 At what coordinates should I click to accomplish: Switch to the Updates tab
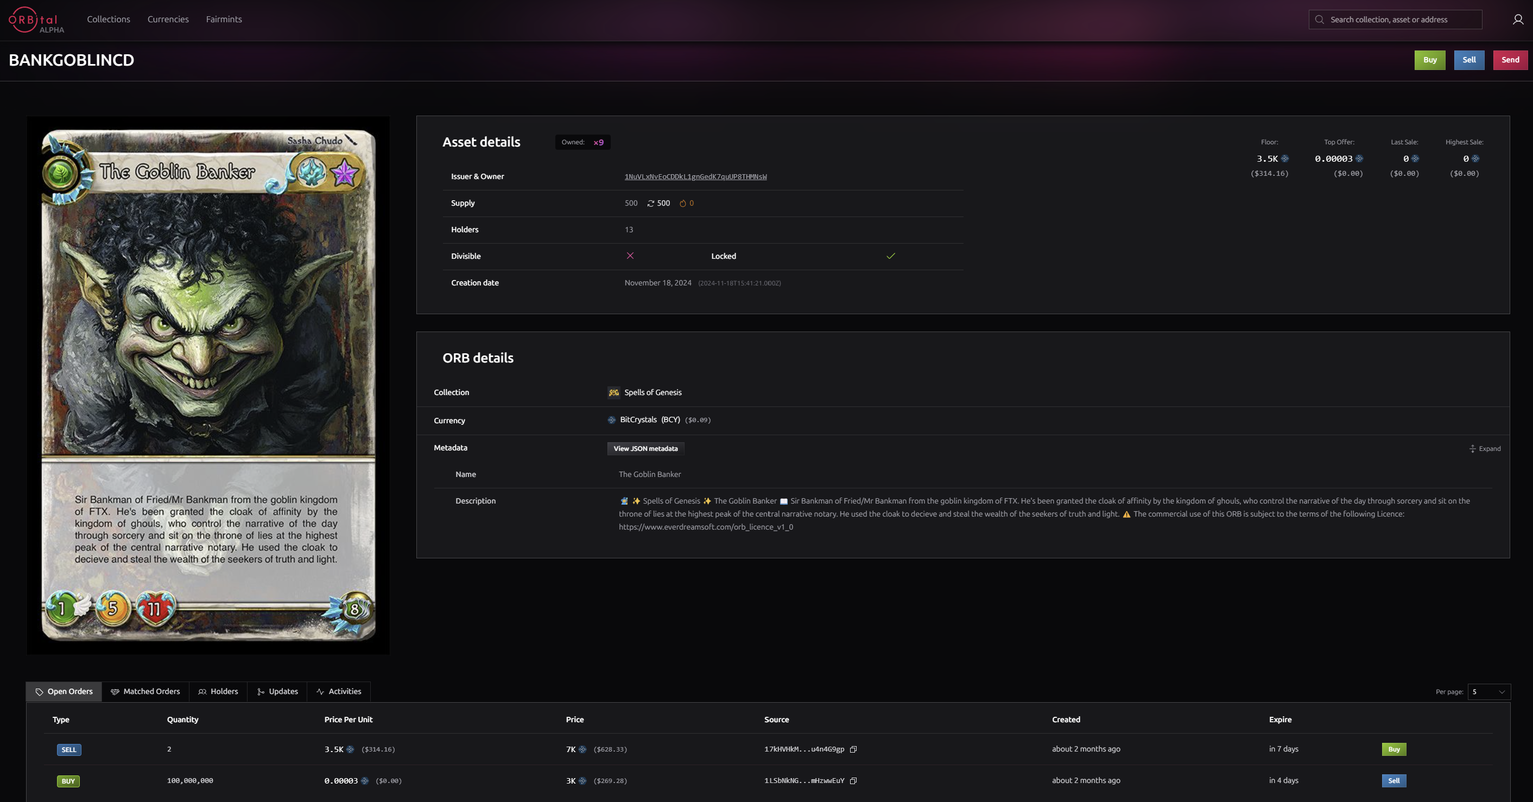pyautogui.click(x=277, y=691)
